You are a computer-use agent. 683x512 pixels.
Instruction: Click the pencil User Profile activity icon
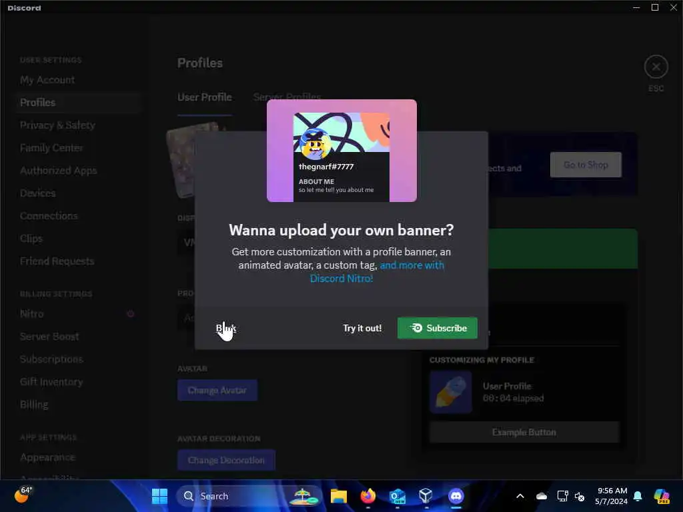450,392
